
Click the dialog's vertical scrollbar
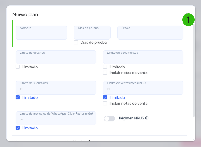(194, 70)
